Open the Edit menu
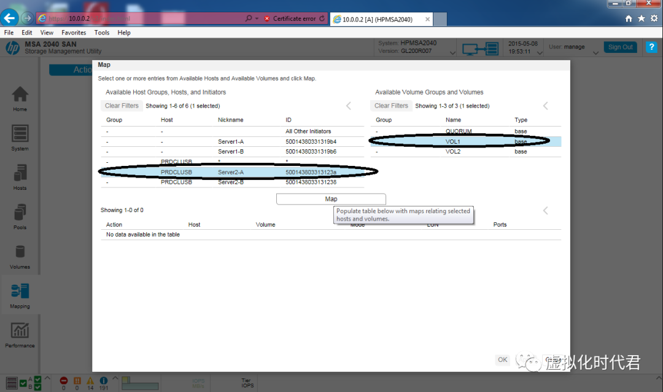Viewport: 663px width, 392px height. coord(27,33)
